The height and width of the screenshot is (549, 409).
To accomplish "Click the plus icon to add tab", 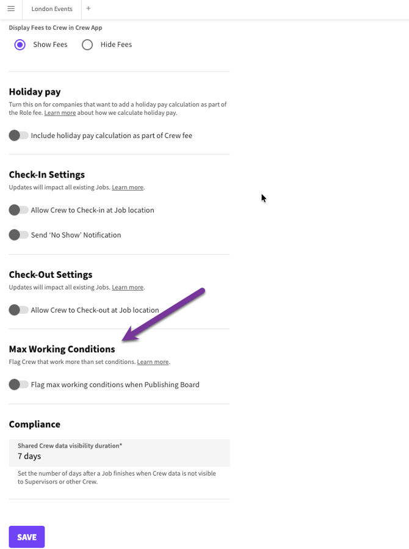I will click(x=89, y=9).
